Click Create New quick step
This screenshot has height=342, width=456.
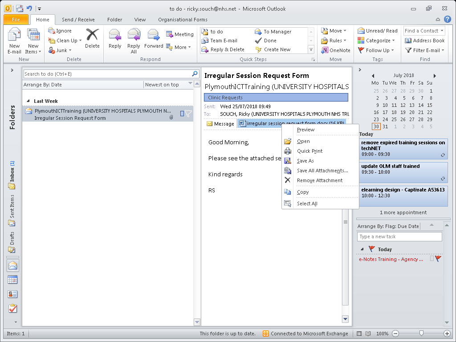[273, 49]
